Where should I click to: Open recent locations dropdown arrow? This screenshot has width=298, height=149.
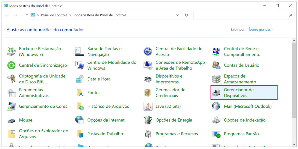click(x=21, y=15)
